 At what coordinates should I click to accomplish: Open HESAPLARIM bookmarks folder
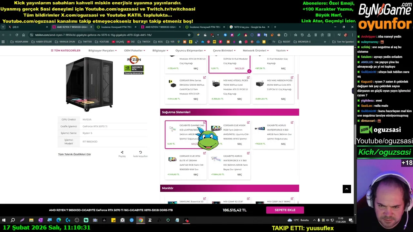pos(19,42)
